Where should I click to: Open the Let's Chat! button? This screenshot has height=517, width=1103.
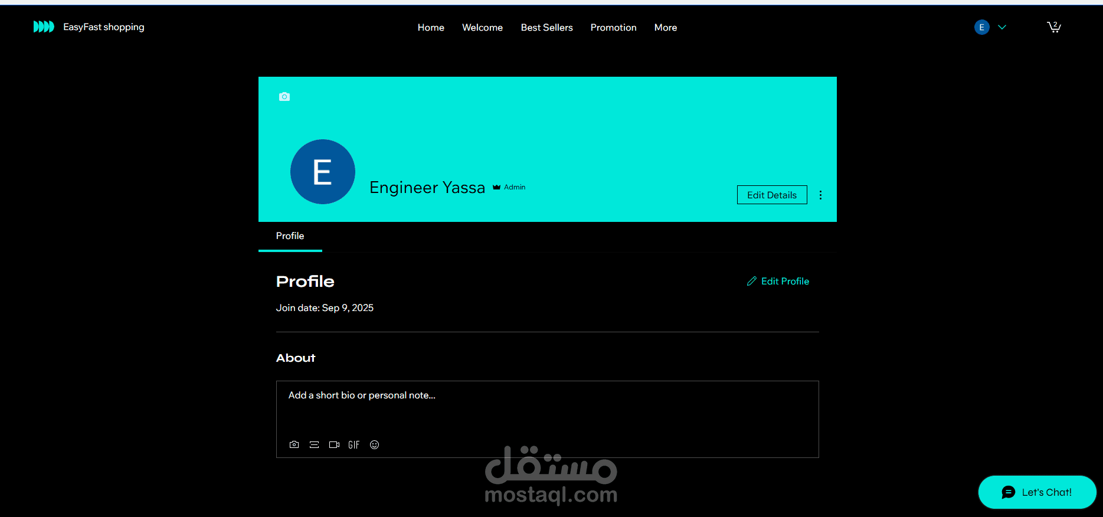coord(1037,492)
